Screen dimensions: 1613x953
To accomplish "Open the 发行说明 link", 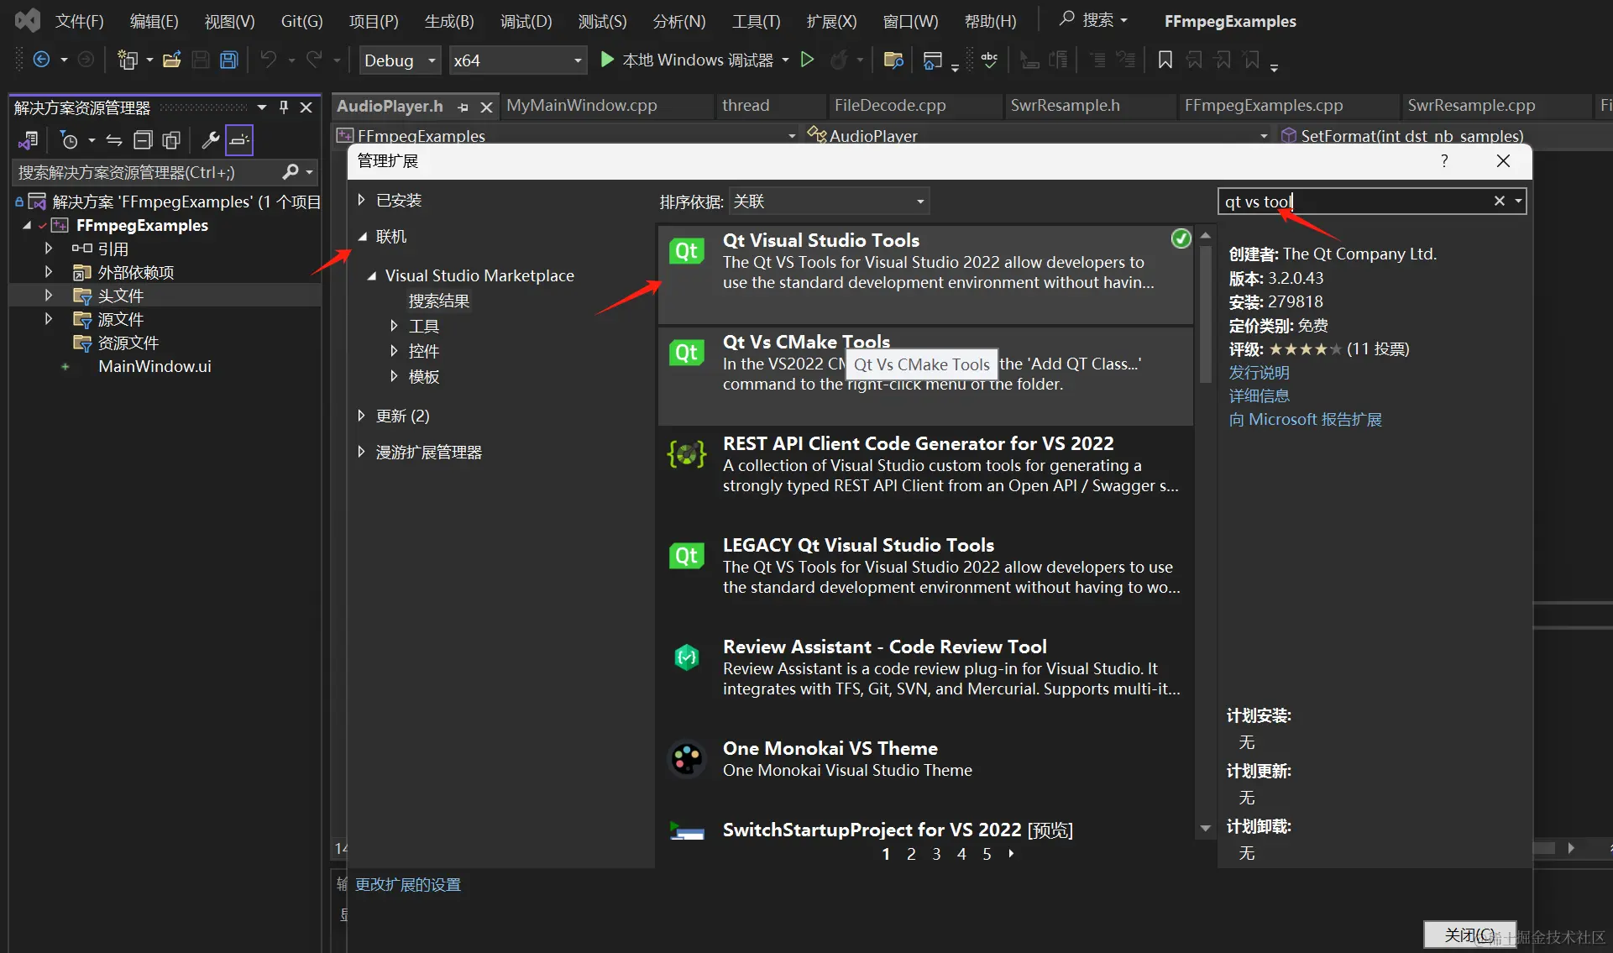I will point(1259,372).
